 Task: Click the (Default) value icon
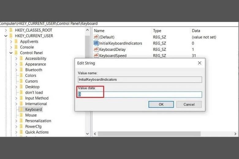96,37
